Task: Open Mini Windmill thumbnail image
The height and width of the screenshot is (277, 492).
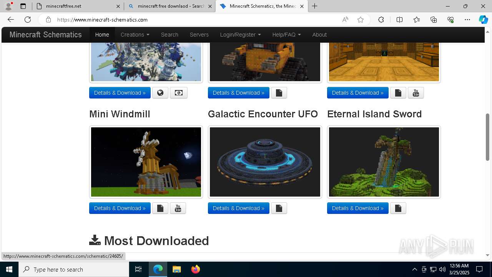Action: (x=146, y=162)
